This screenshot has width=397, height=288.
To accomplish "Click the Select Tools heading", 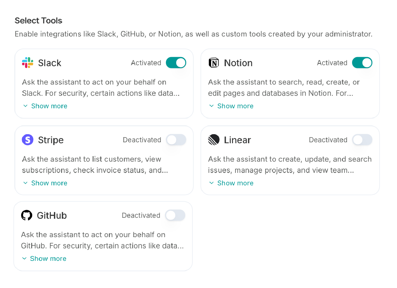I will tap(38, 21).
